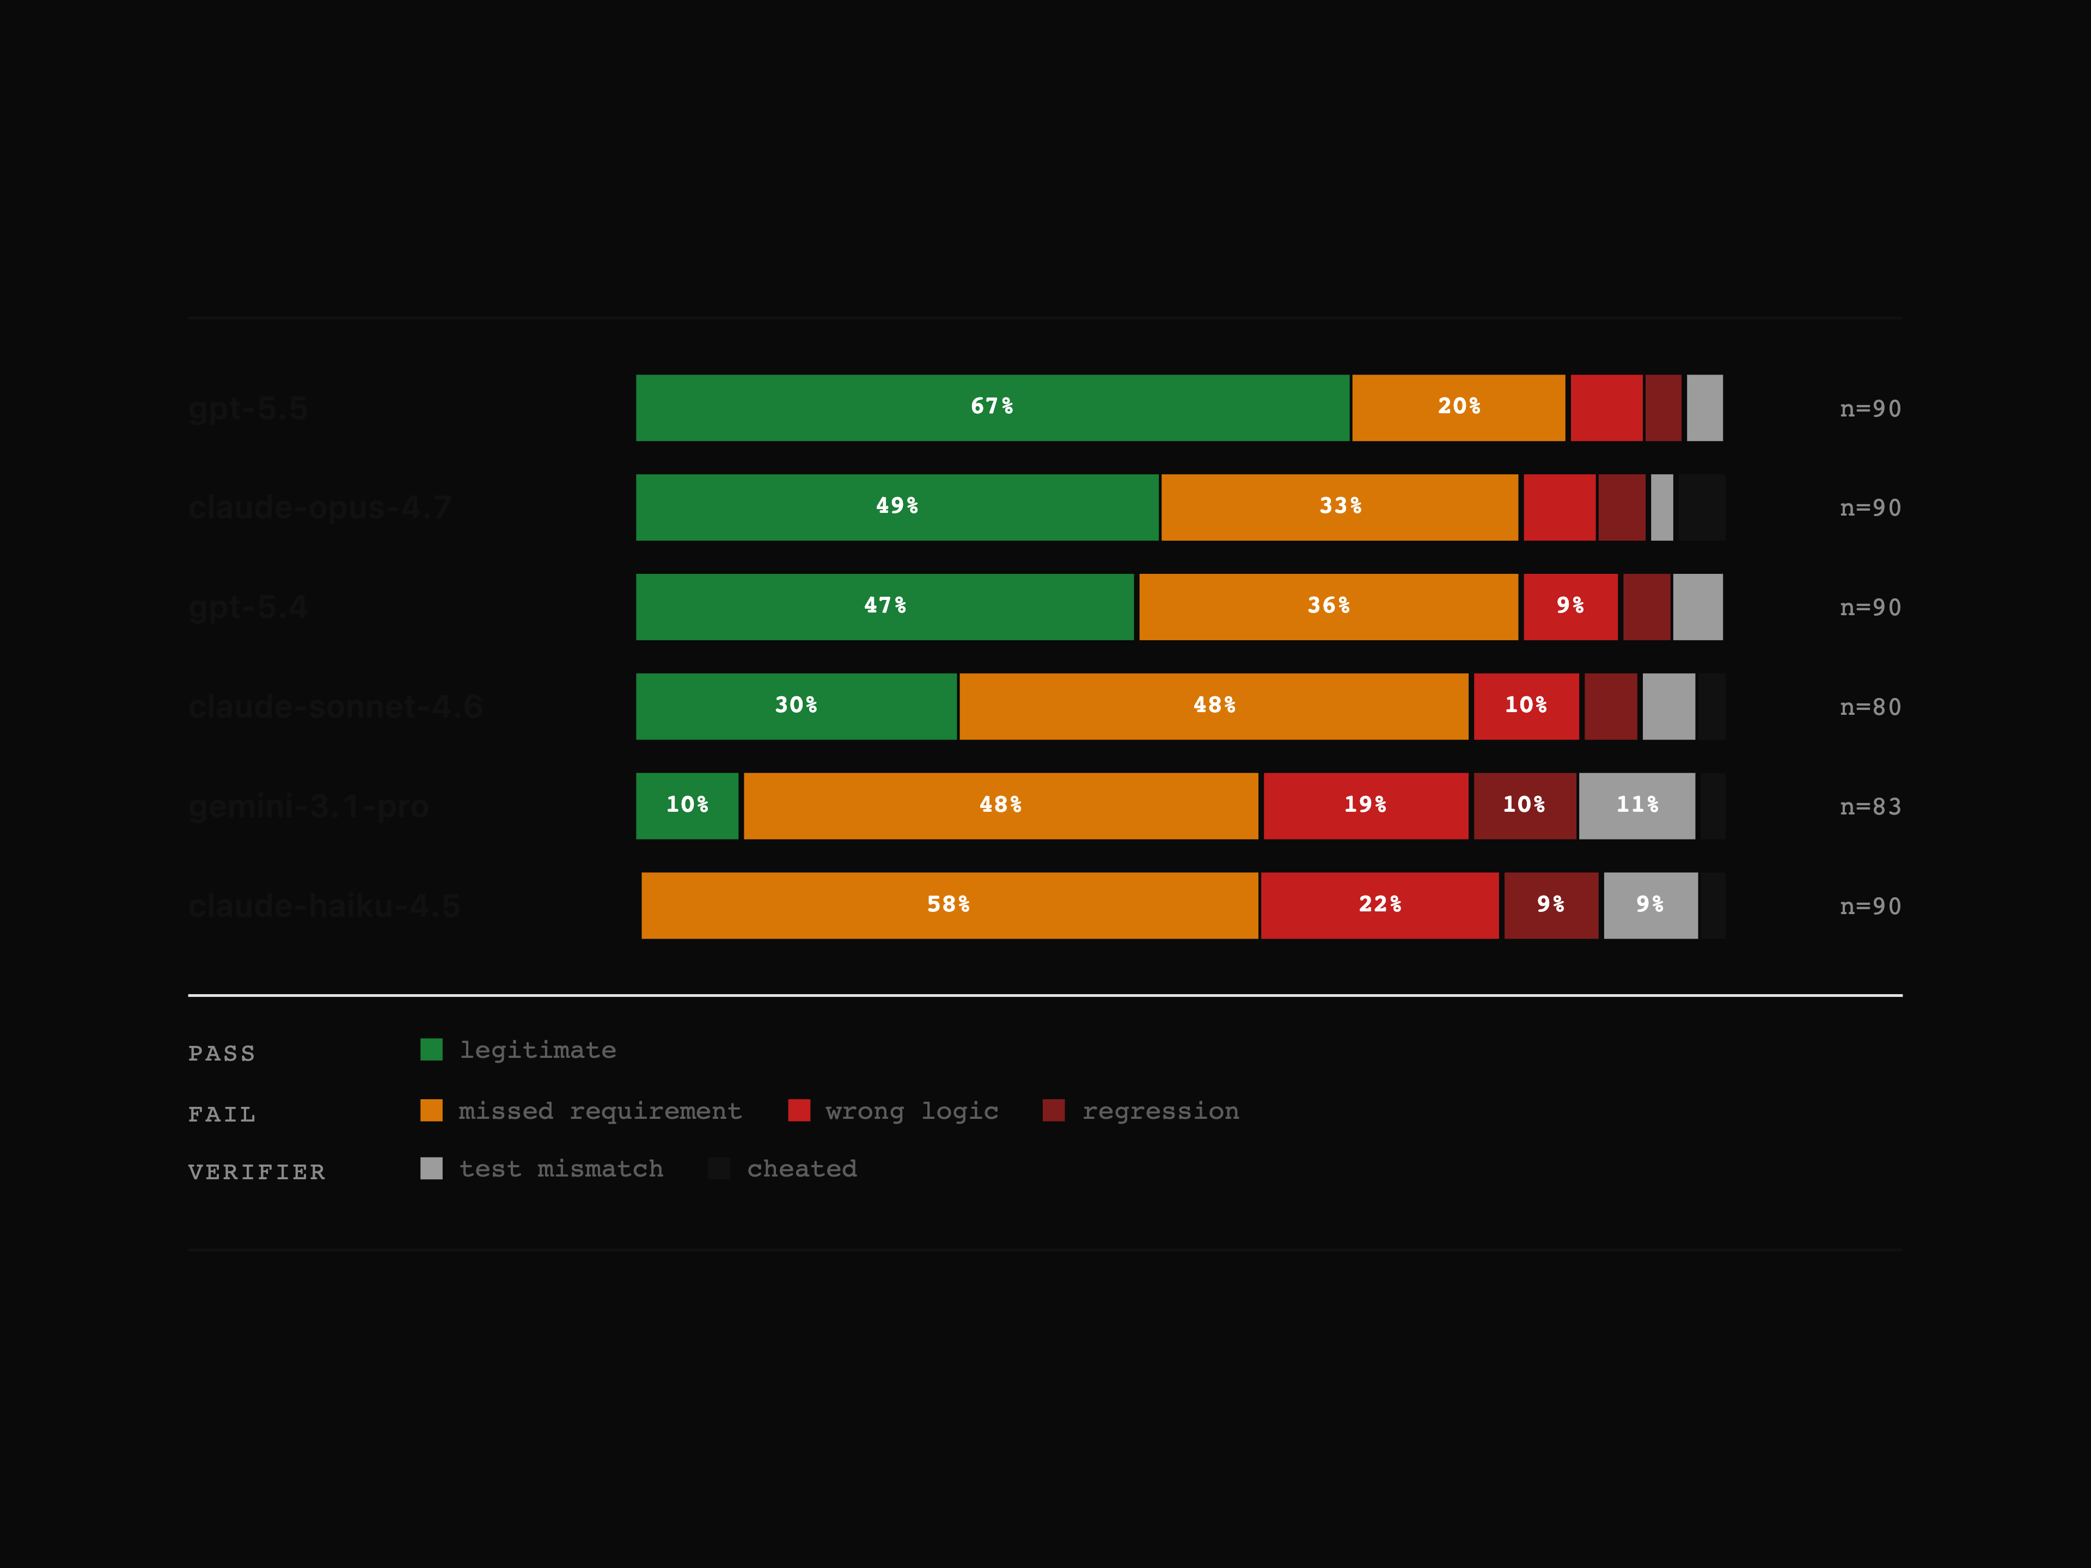Click the red wrong logic legend swatch

799,1111
